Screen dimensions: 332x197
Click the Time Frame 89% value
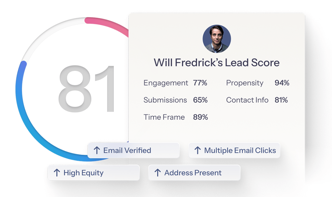click(200, 117)
